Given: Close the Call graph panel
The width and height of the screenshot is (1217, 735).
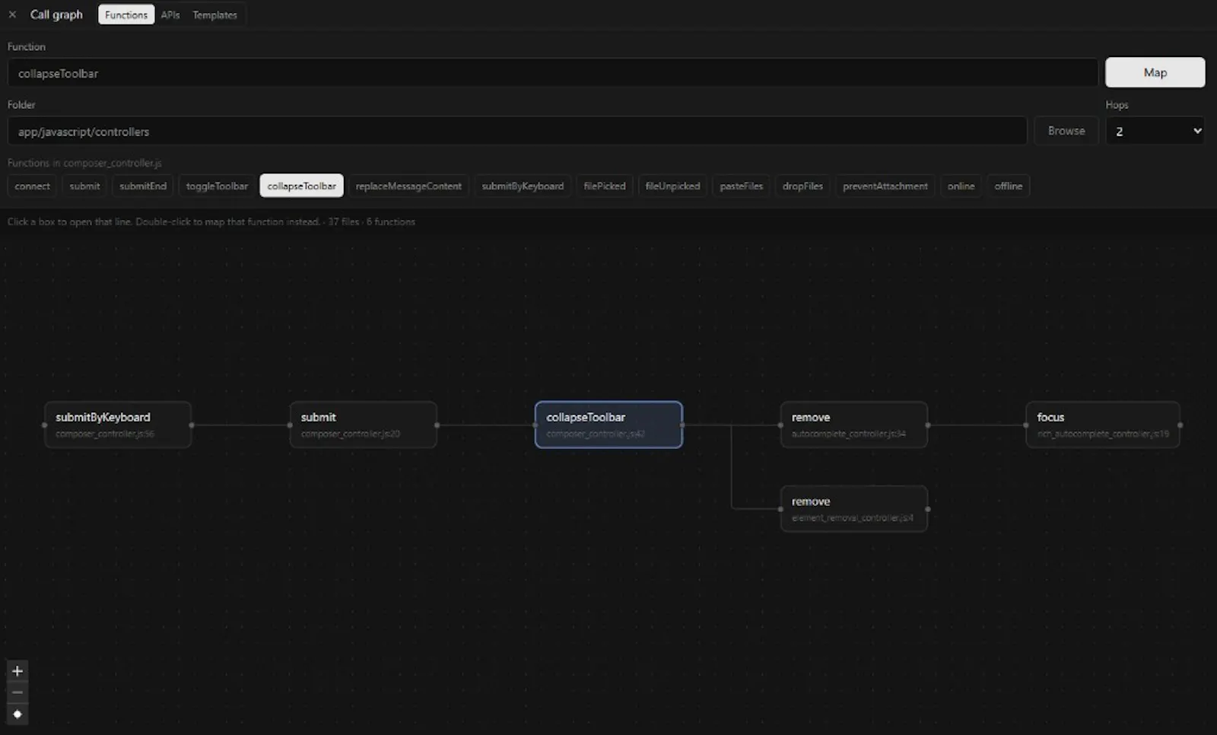Looking at the screenshot, I should point(12,14).
